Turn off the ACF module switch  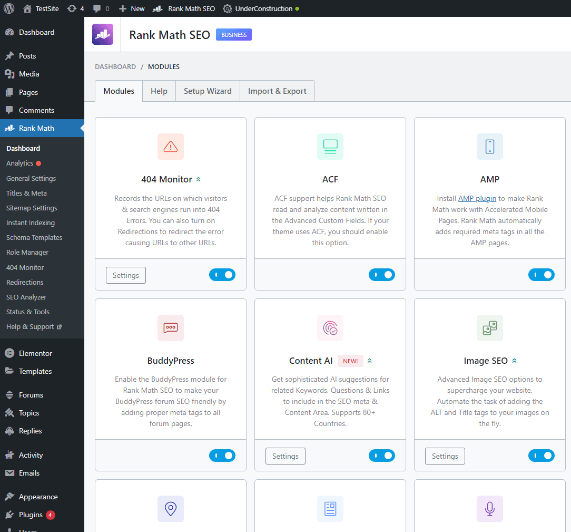point(382,275)
